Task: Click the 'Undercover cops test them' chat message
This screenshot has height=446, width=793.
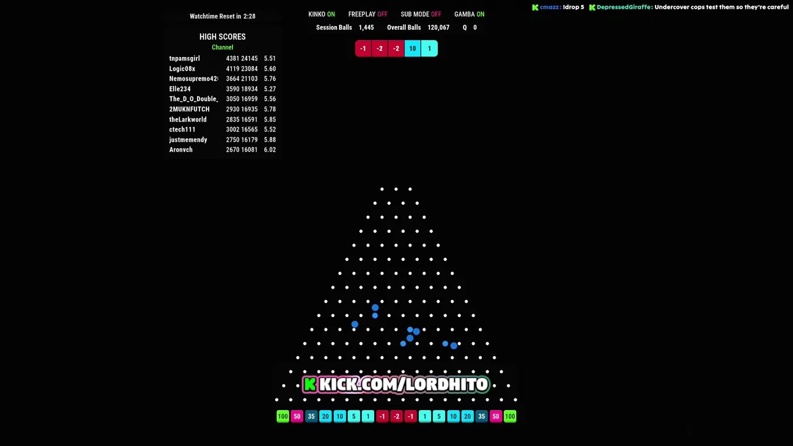Action: point(722,7)
